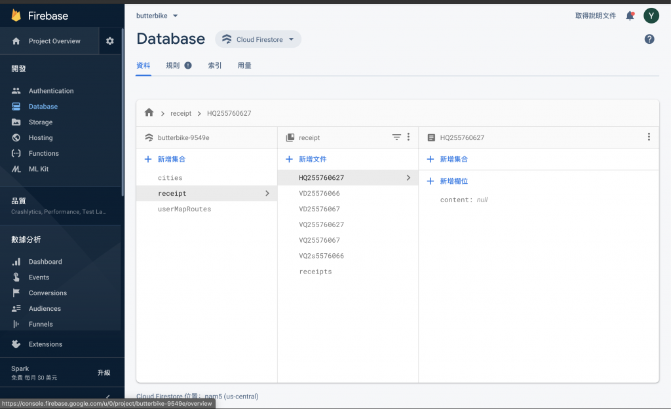The width and height of the screenshot is (671, 409).
Task: Open Storage section
Action: tap(41, 122)
